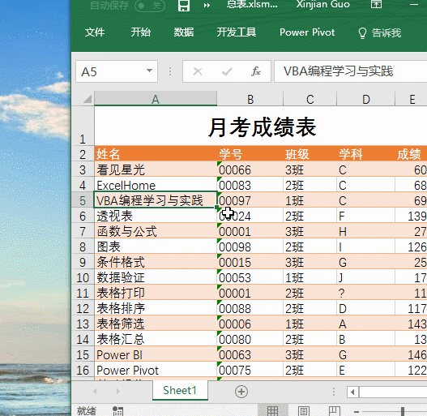Image resolution: width=427 pixels, height=416 pixels.
Task: Click the Save disk icon
Action: 184,6
